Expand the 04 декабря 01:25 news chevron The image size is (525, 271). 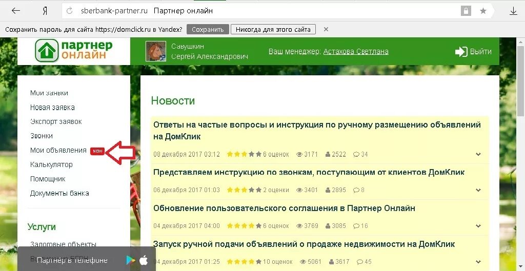click(478, 262)
